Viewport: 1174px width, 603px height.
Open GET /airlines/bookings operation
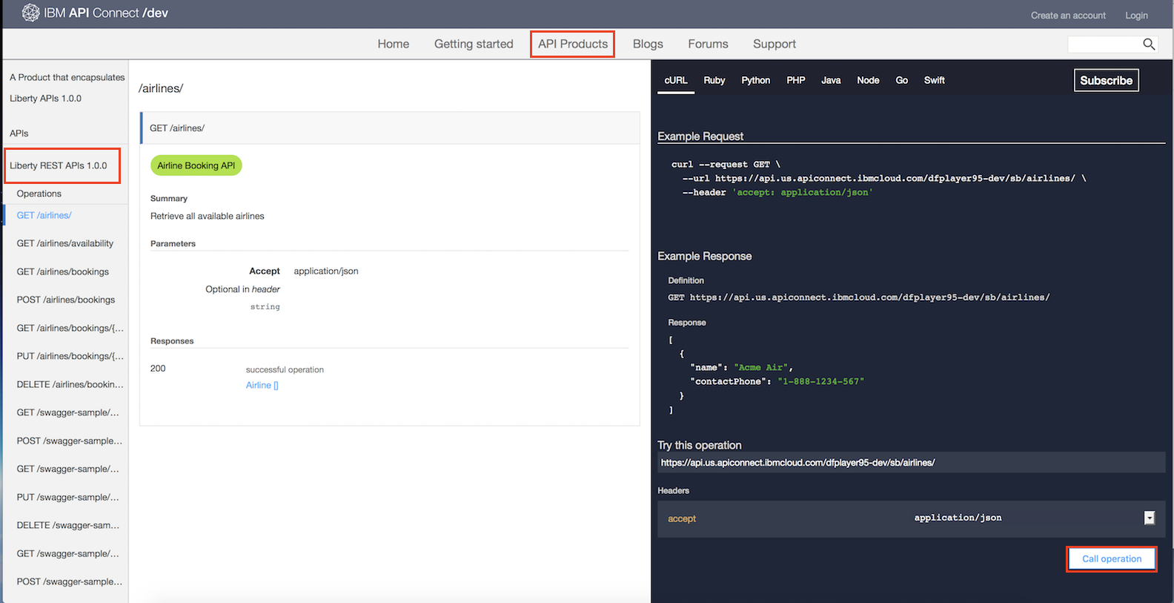pos(63,271)
